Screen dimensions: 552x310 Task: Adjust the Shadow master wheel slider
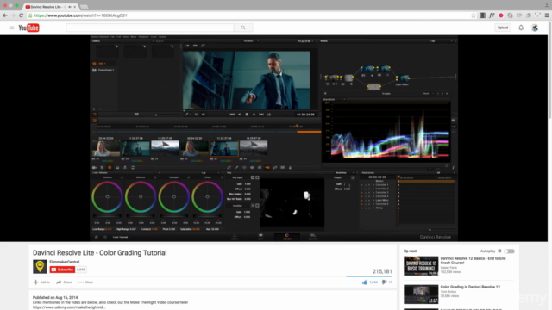[x=107, y=216]
